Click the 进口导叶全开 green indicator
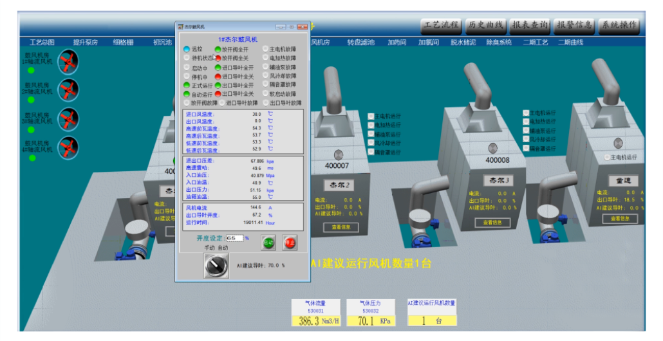The height and width of the screenshot is (341, 663). coord(218,68)
